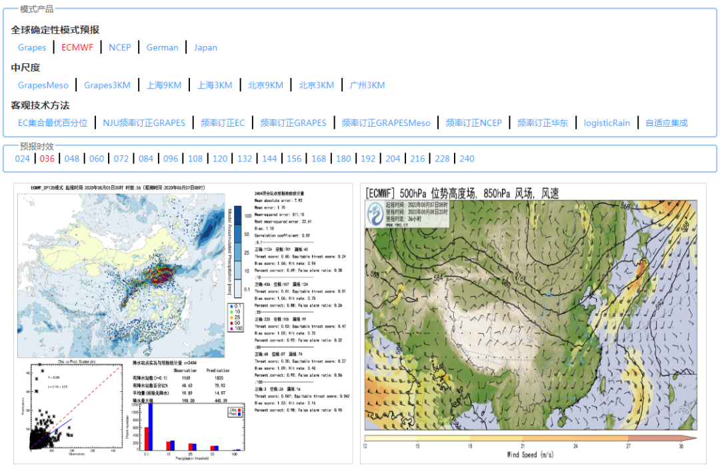This screenshot has width=720, height=470.
Task: Select 上海3KM model
Action: [215, 85]
